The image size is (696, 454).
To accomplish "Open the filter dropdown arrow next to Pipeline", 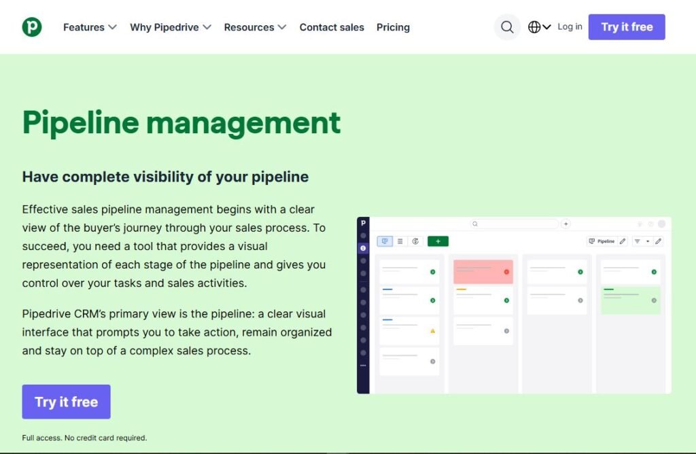I will coord(648,241).
